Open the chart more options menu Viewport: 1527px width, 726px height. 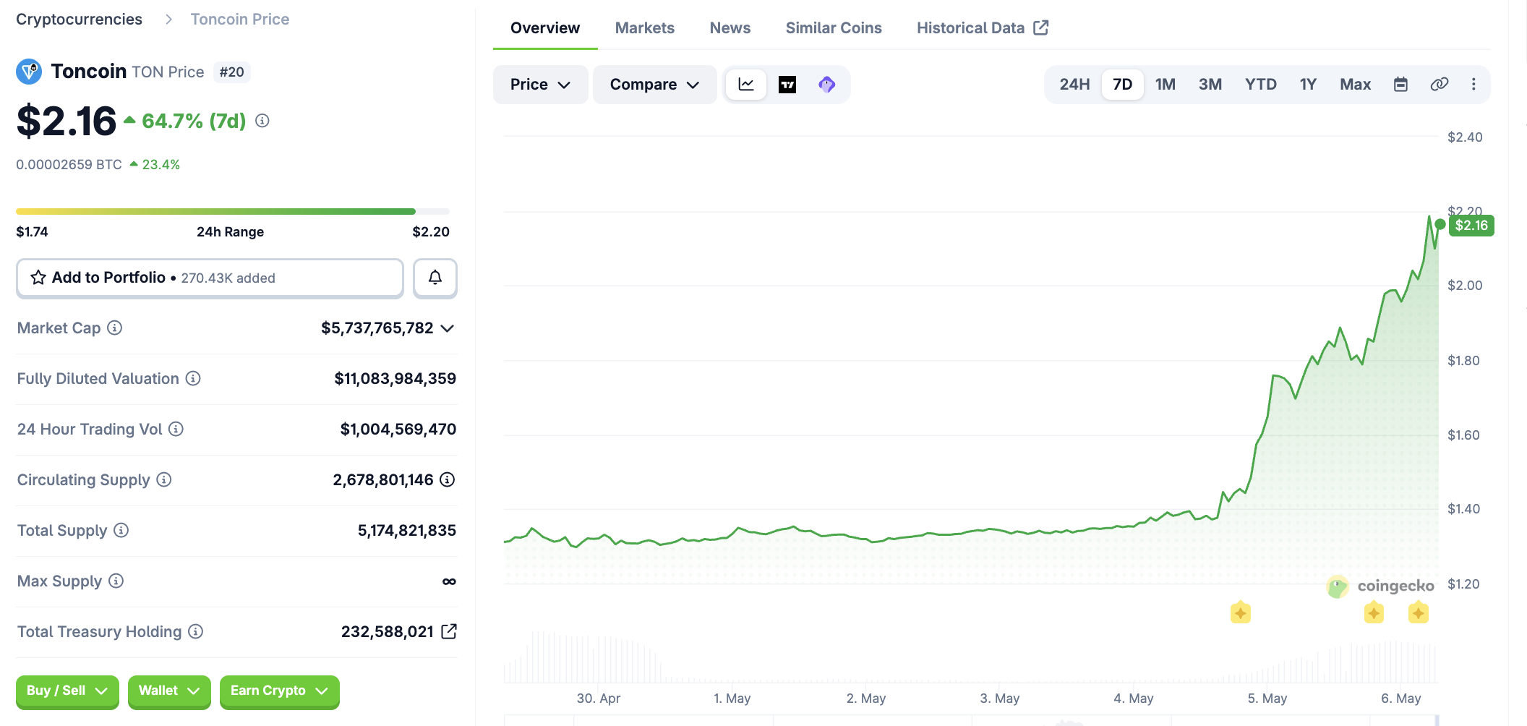1473,85
